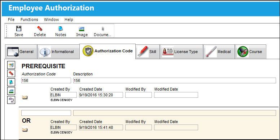280x140 pixels.
Task: Click ELBIN CENISEV name in OR section
Action: pos(61,132)
